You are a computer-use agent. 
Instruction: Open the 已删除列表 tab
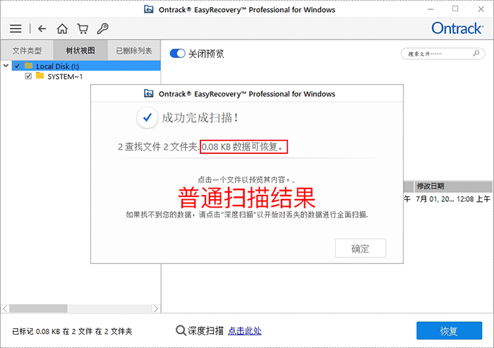(x=134, y=50)
